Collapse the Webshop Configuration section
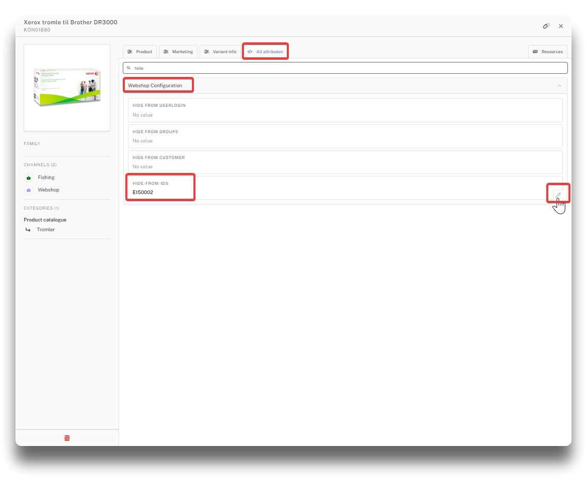The image size is (587, 478). (x=559, y=86)
